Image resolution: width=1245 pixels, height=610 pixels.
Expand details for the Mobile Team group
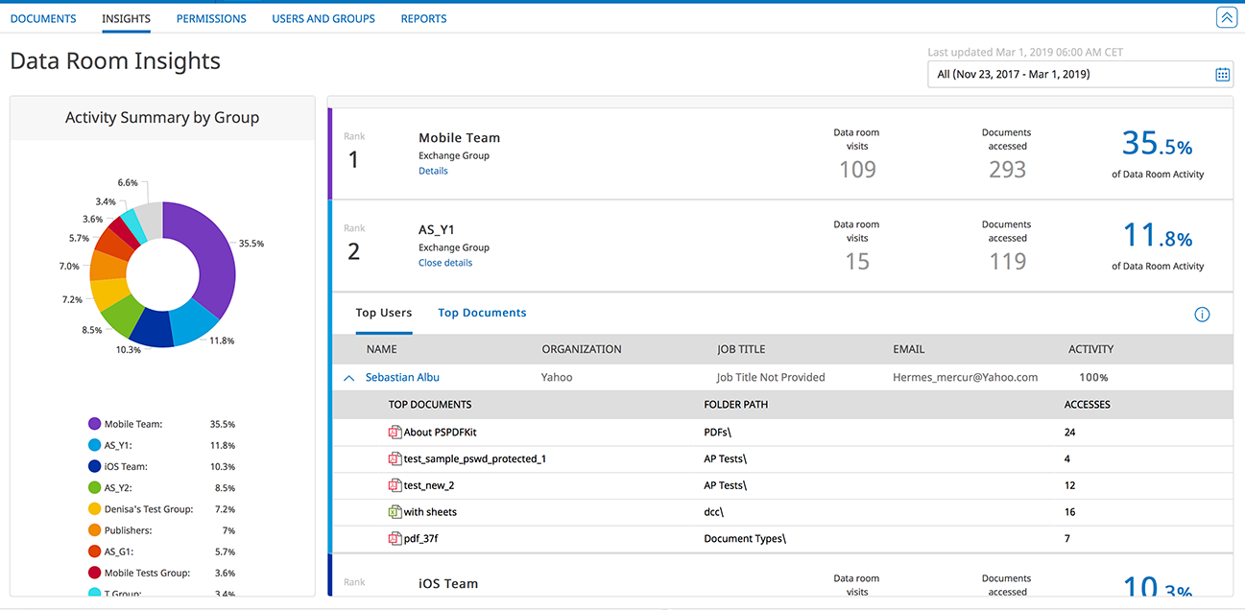point(433,170)
